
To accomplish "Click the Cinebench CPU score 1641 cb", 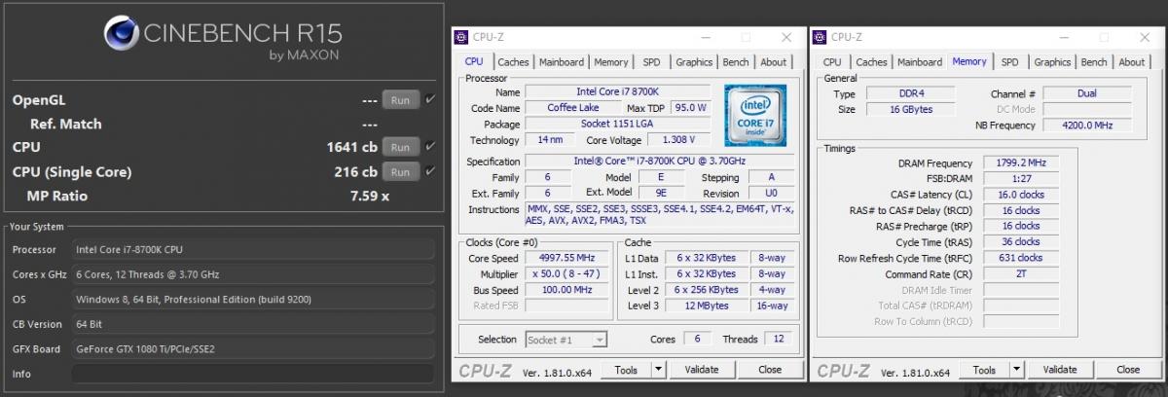I will [351, 148].
